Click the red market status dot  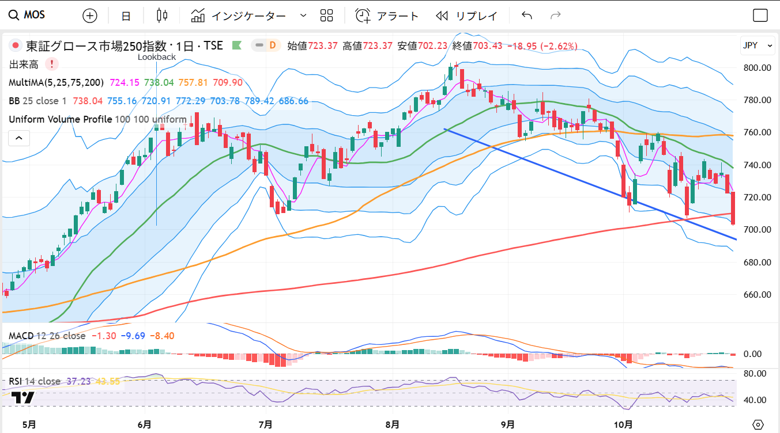click(x=16, y=45)
